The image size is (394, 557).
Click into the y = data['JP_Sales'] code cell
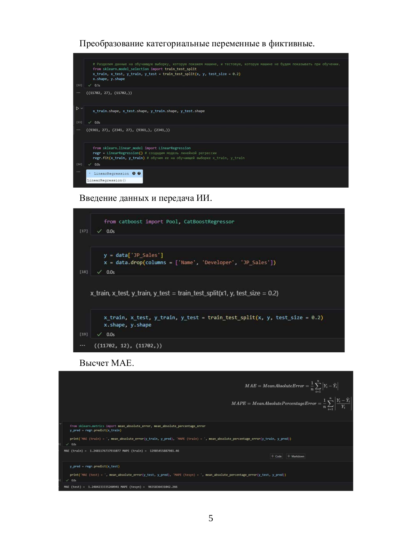click(x=217, y=261)
